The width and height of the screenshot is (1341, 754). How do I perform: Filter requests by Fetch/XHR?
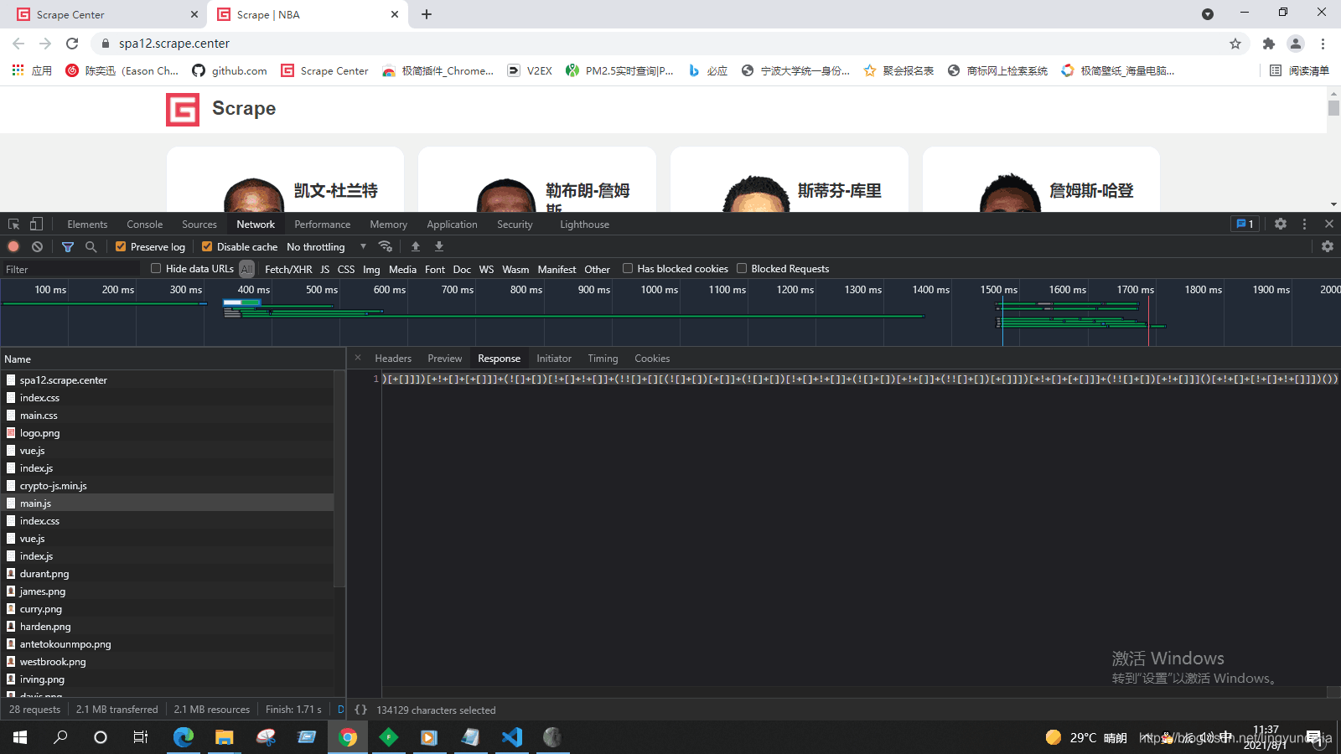click(288, 269)
